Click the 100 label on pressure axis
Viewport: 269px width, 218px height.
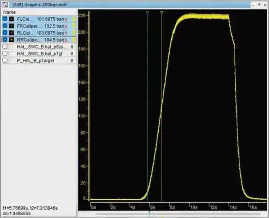(x=81, y=116)
